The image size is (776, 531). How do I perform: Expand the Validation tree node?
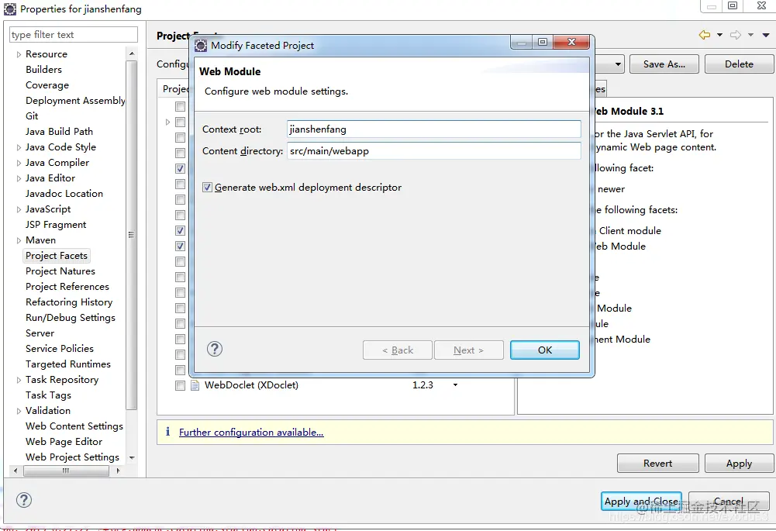tap(19, 411)
